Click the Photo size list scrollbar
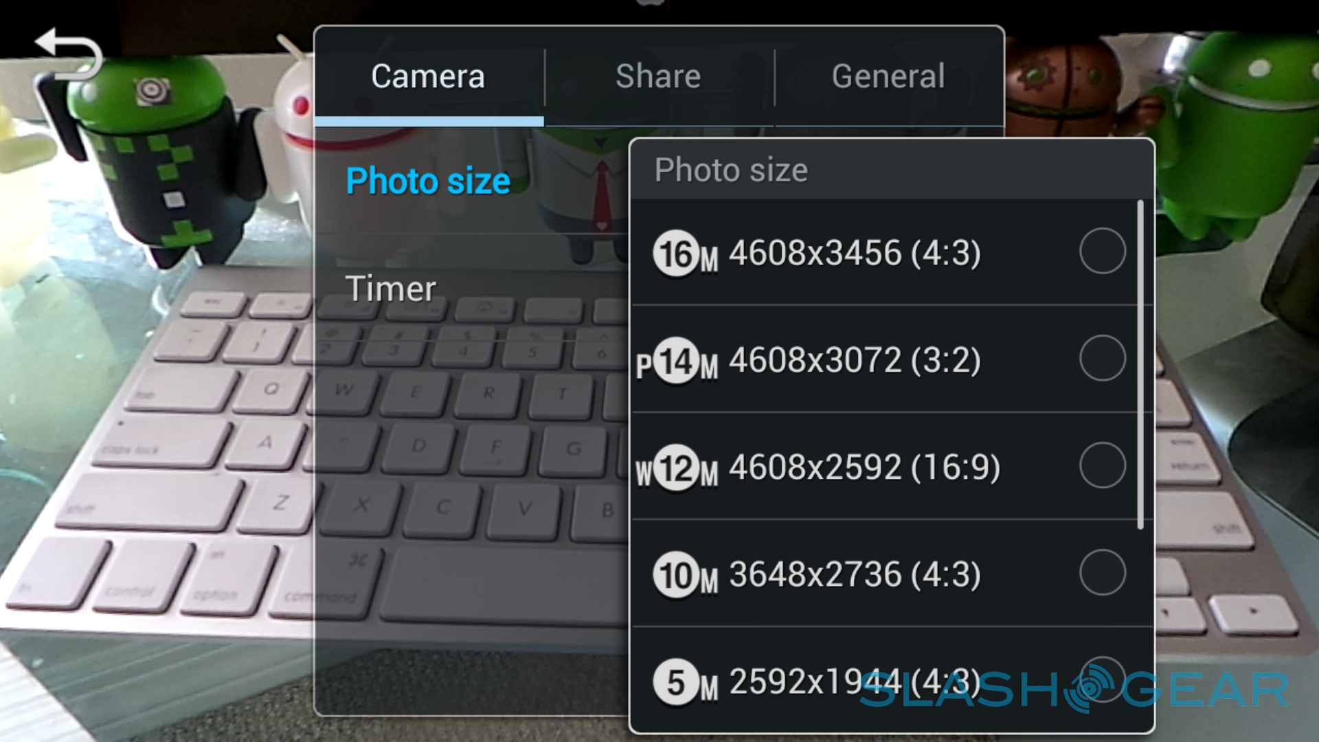The width and height of the screenshot is (1319, 742). (1140, 365)
